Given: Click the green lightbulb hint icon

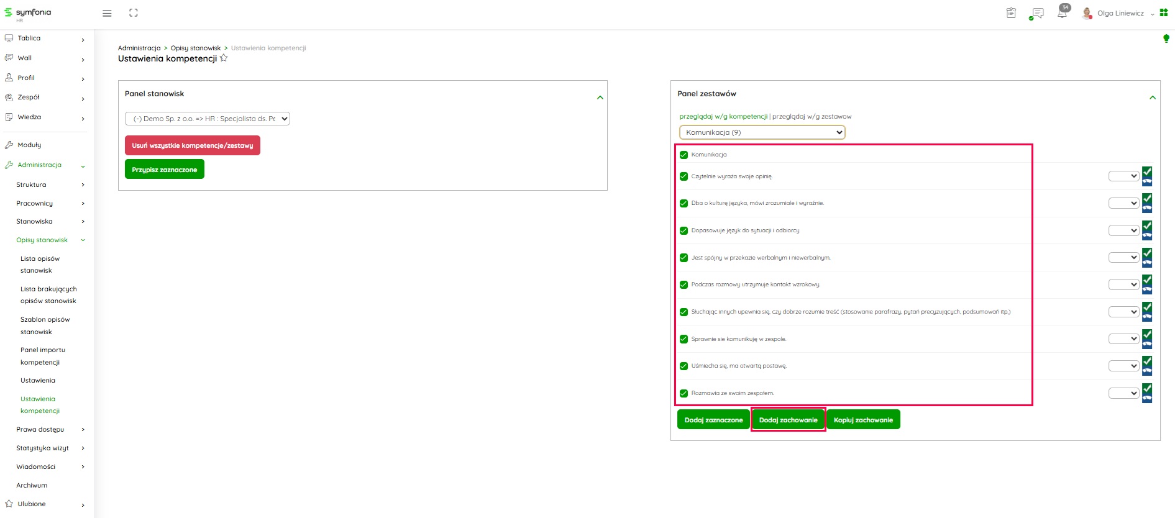Looking at the screenshot, I should [x=1166, y=39].
